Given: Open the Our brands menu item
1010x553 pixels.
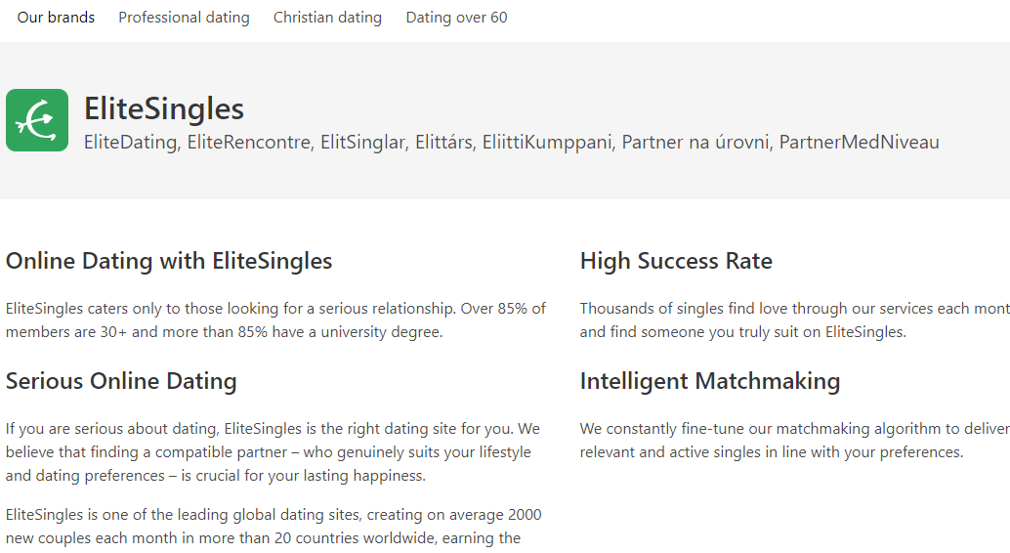Looking at the screenshot, I should click(56, 18).
